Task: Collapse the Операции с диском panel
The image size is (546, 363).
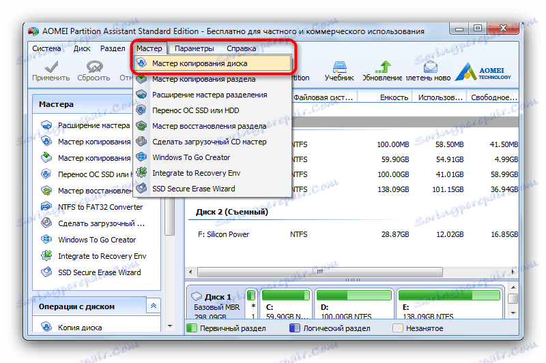Action: [153, 306]
